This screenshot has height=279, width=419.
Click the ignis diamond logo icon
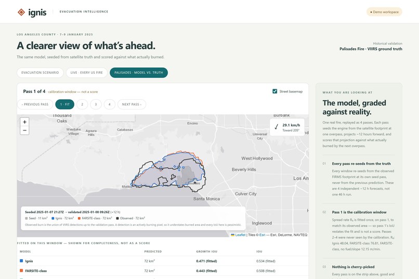[x=21, y=12]
